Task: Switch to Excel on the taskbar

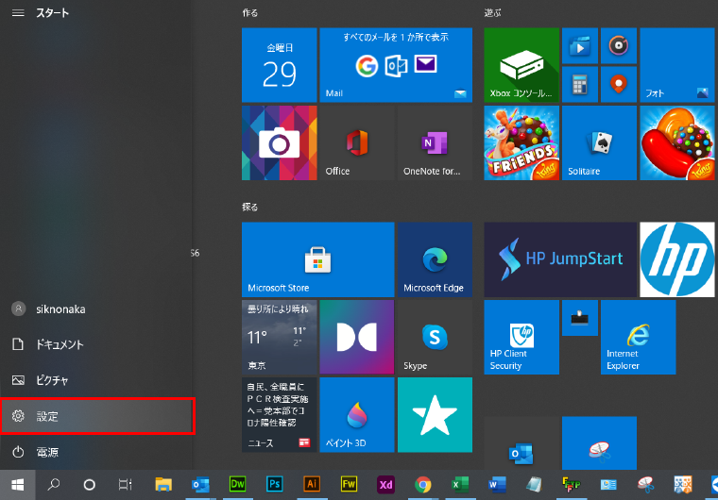Action: tap(460, 485)
